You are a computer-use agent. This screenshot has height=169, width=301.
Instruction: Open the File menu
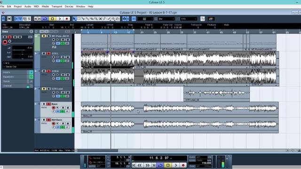tap(2, 7)
